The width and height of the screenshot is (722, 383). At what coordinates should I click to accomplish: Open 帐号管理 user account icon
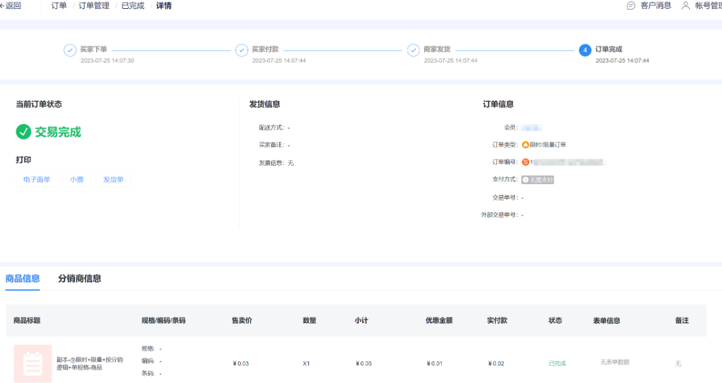686,5
